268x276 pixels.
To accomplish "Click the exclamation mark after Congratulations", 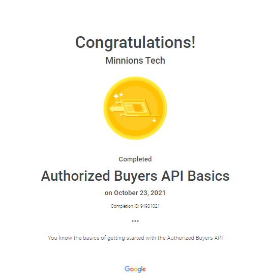I will tap(193, 42).
